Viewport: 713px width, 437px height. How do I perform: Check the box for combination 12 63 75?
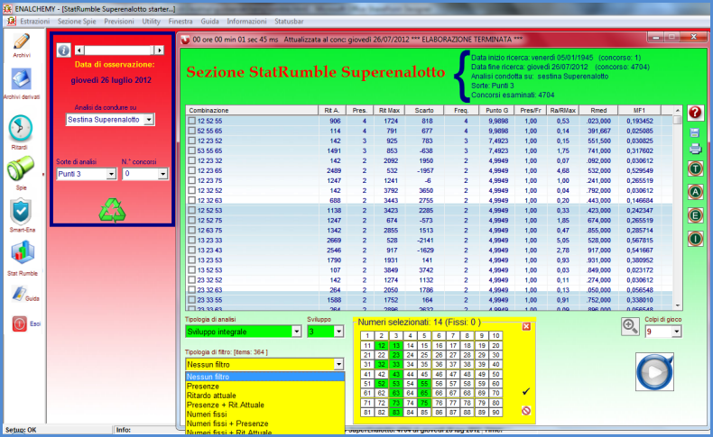click(192, 231)
